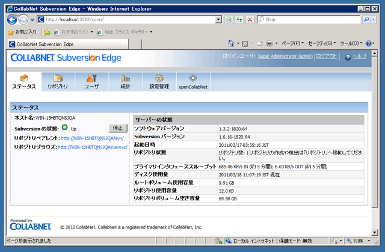Go to the 設定管理 tab
Screen dimensions: 385x252
pos(159,82)
